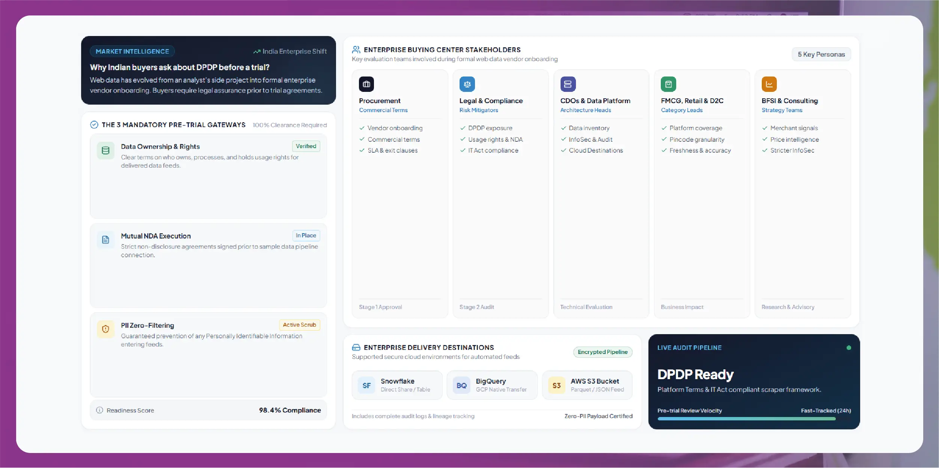Click the Encrypted Pipeline badge

pyautogui.click(x=603, y=352)
